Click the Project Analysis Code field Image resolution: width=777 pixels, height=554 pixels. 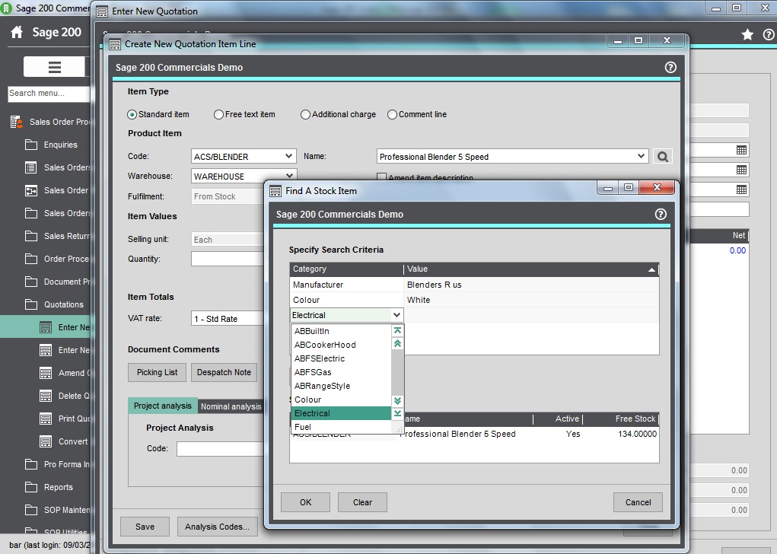[221, 448]
